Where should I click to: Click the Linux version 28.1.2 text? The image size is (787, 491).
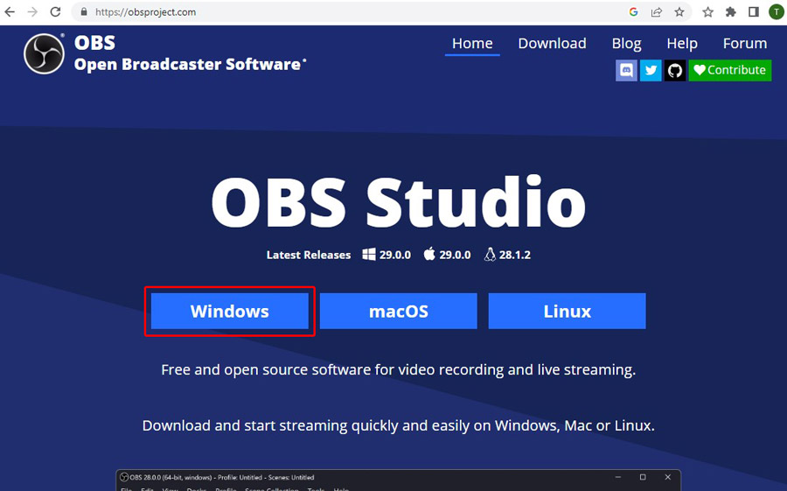[x=515, y=255]
